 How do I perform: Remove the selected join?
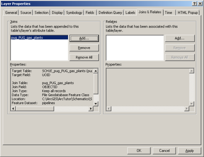pos(84,48)
